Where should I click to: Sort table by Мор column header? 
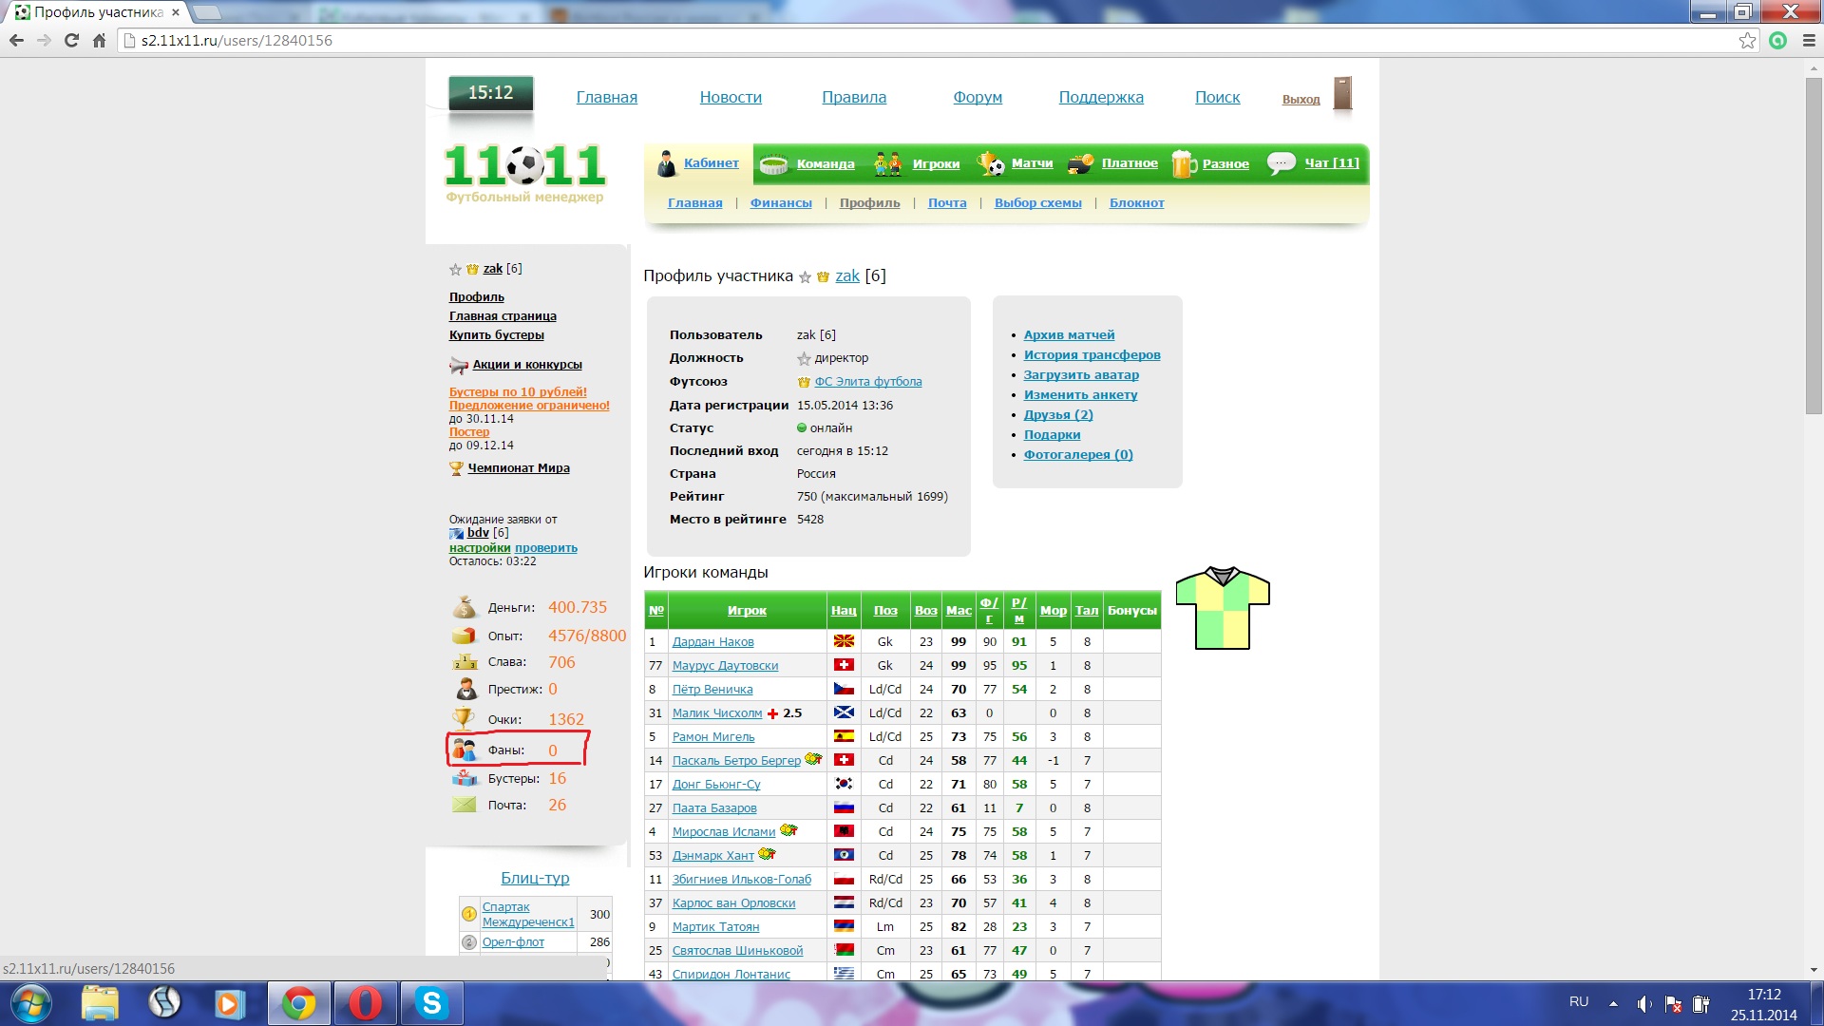[x=1053, y=611]
